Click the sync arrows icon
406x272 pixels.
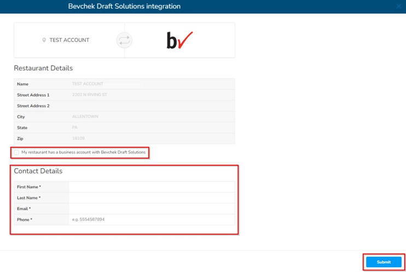(124, 40)
